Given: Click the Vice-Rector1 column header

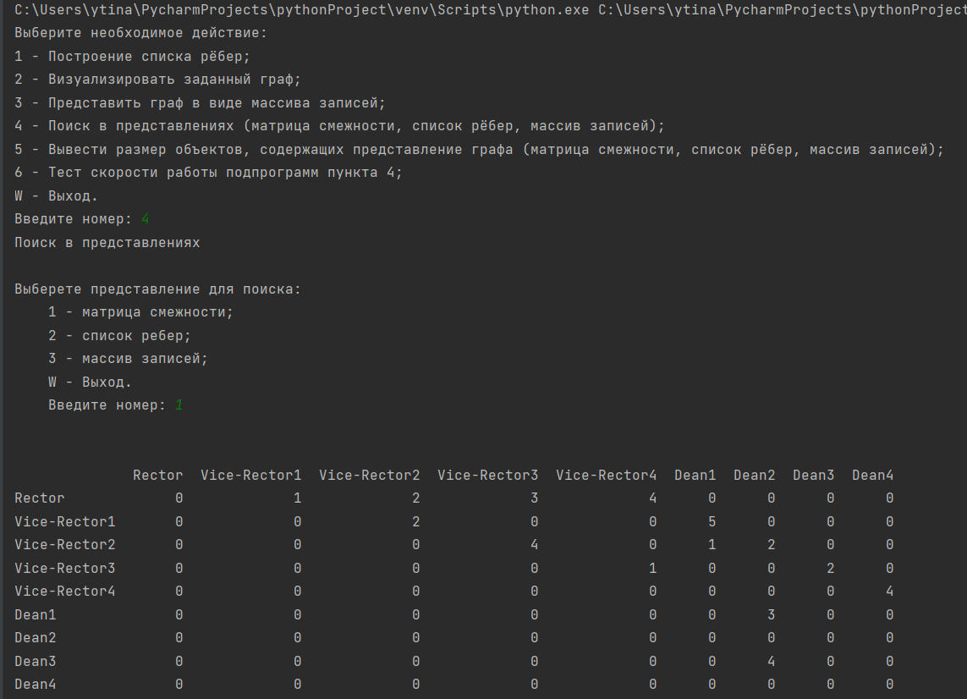Looking at the screenshot, I should pos(251,475).
